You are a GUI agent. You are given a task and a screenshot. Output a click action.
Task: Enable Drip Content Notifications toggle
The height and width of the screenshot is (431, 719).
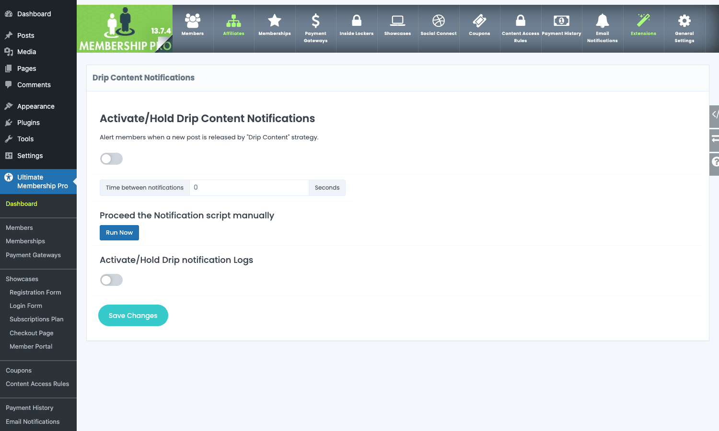[111, 159]
